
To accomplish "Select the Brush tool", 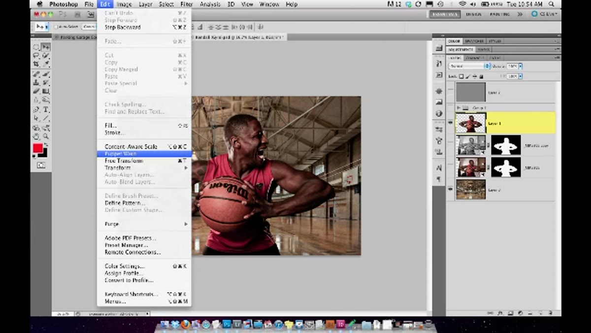I will pyautogui.click(x=46, y=74).
